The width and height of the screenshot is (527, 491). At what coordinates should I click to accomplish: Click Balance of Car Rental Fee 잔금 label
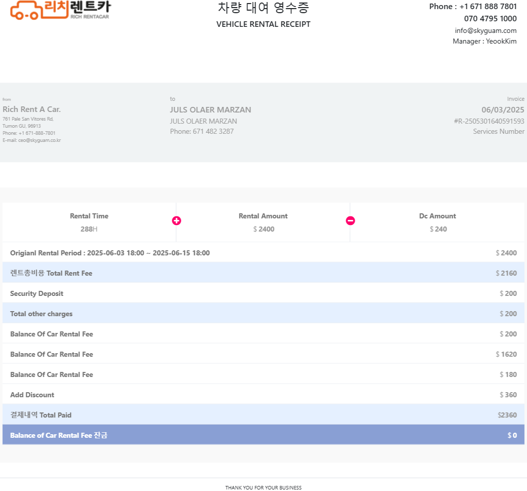click(x=59, y=435)
